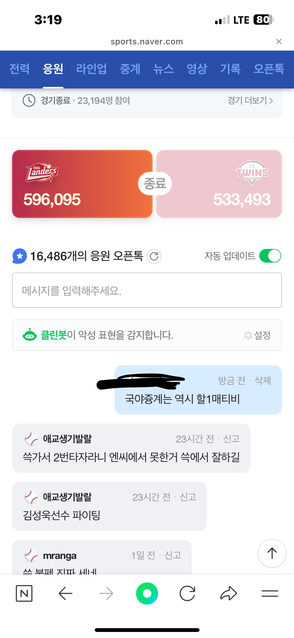The height and width of the screenshot is (638, 294).
Task: Open the two-line menu icon
Action: [270, 593]
